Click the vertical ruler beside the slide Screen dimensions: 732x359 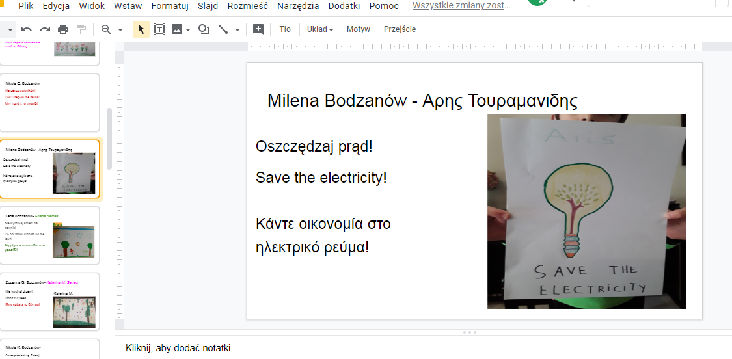click(120, 191)
